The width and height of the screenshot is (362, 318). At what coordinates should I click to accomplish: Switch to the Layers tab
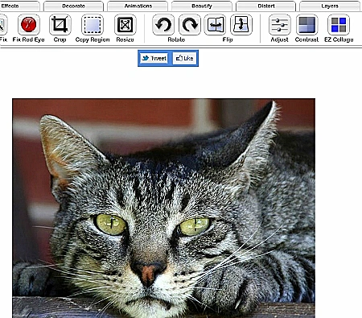tap(330, 6)
